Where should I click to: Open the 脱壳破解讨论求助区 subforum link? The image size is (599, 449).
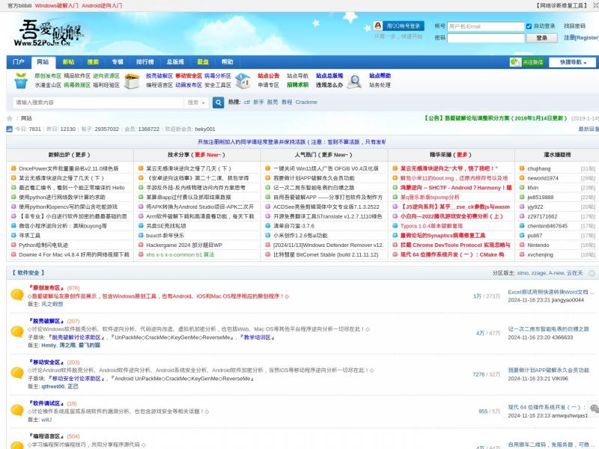pos(76,337)
